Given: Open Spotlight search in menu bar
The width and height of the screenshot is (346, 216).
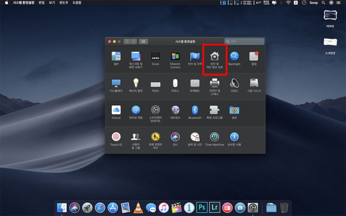Looking at the screenshot, I should point(323,3).
